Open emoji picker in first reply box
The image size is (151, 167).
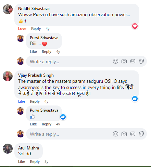[115, 61]
